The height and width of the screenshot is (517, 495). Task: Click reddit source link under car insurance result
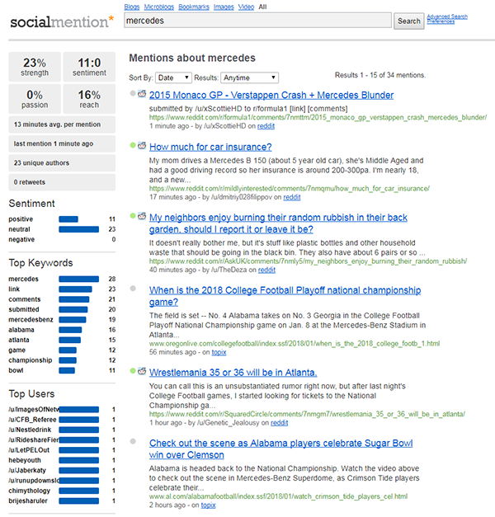pyautogui.click(x=292, y=197)
